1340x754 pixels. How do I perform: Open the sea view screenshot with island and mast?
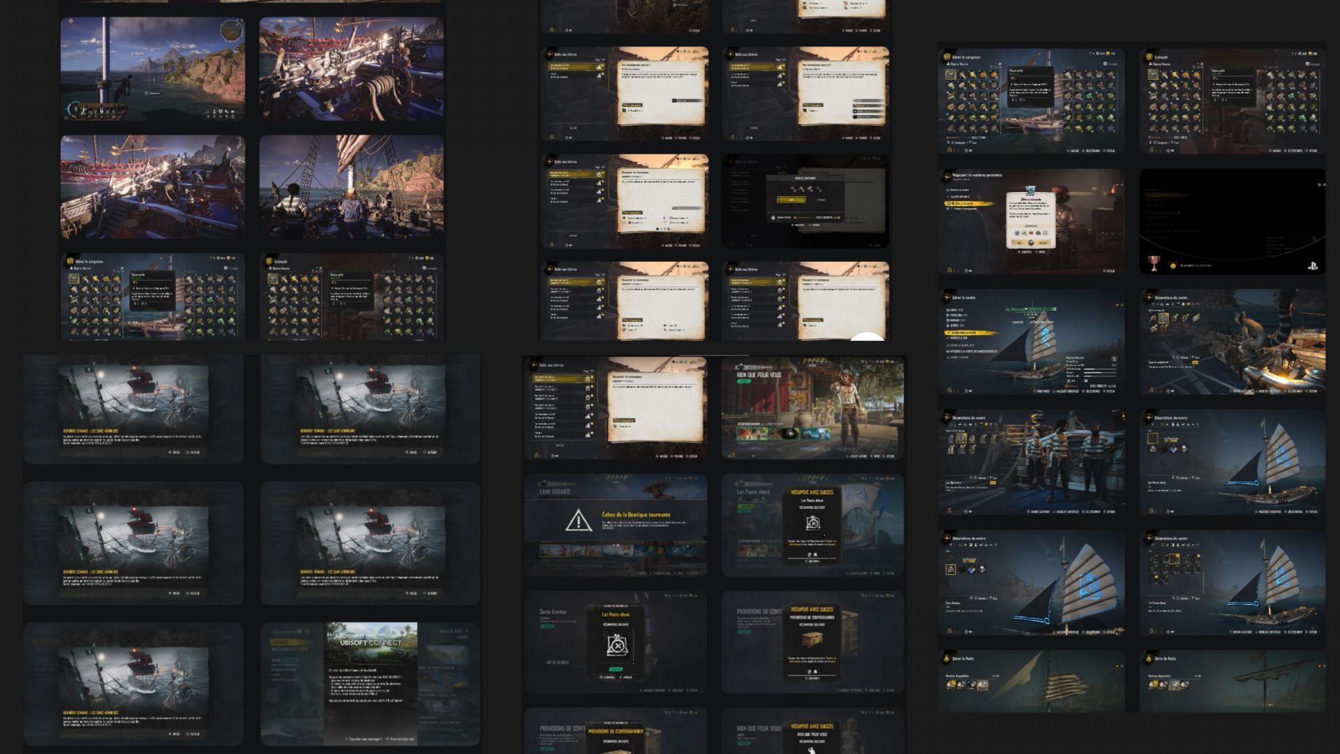pos(152,69)
